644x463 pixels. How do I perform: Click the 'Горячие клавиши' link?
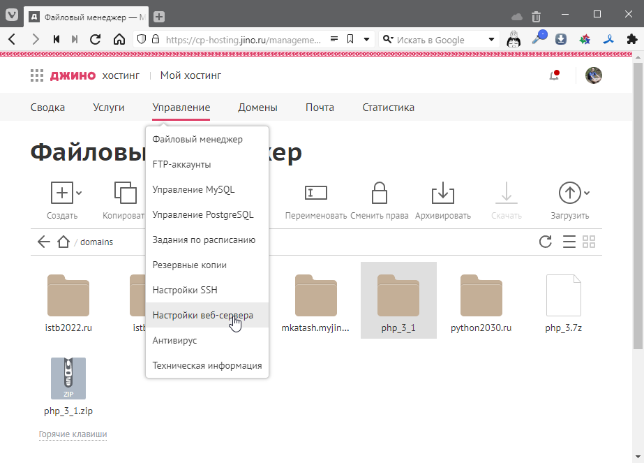point(73,434)
